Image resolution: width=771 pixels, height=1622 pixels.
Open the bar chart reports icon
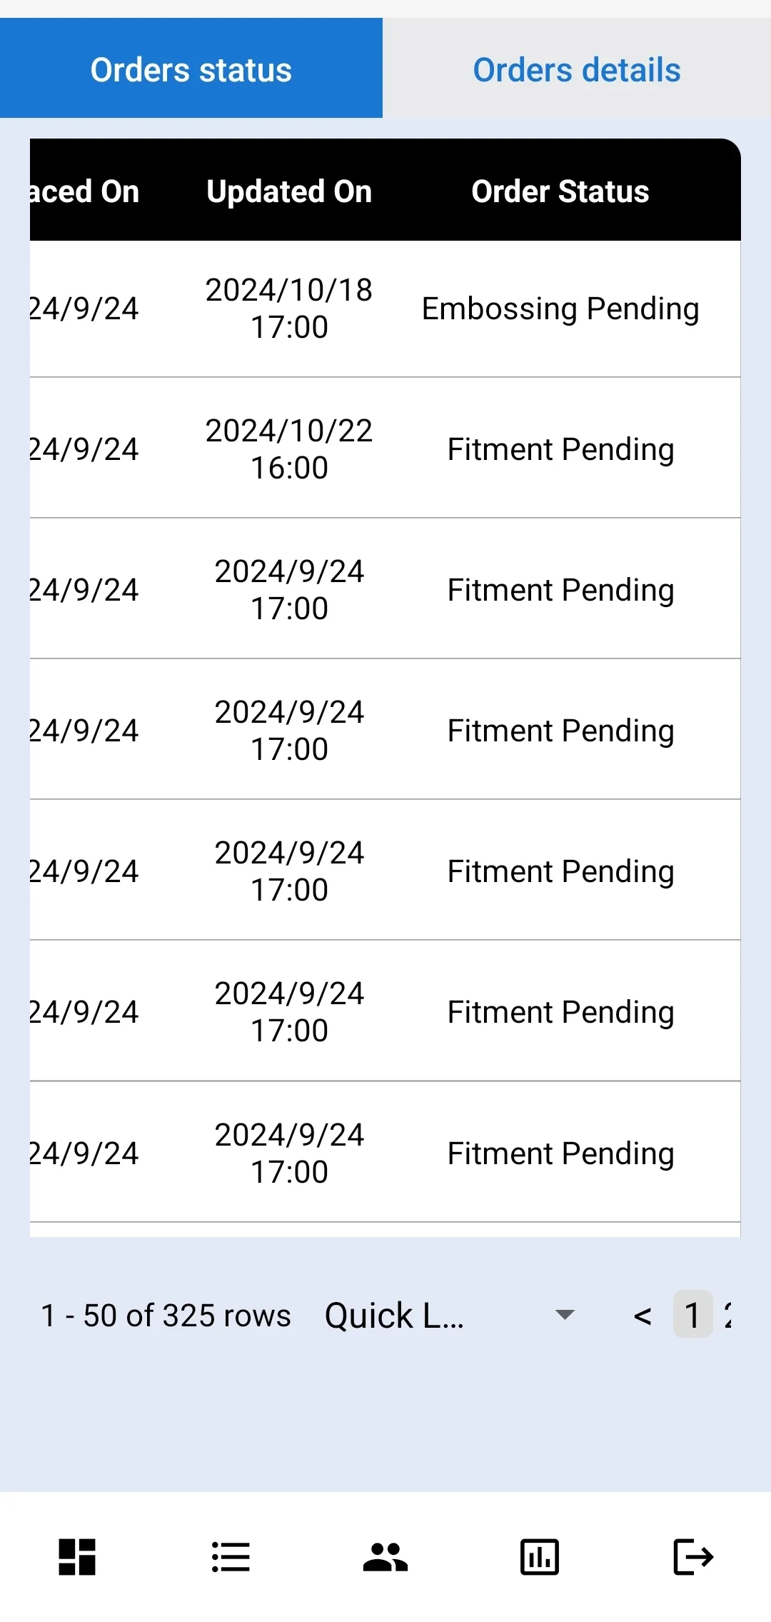point(540,1557)
